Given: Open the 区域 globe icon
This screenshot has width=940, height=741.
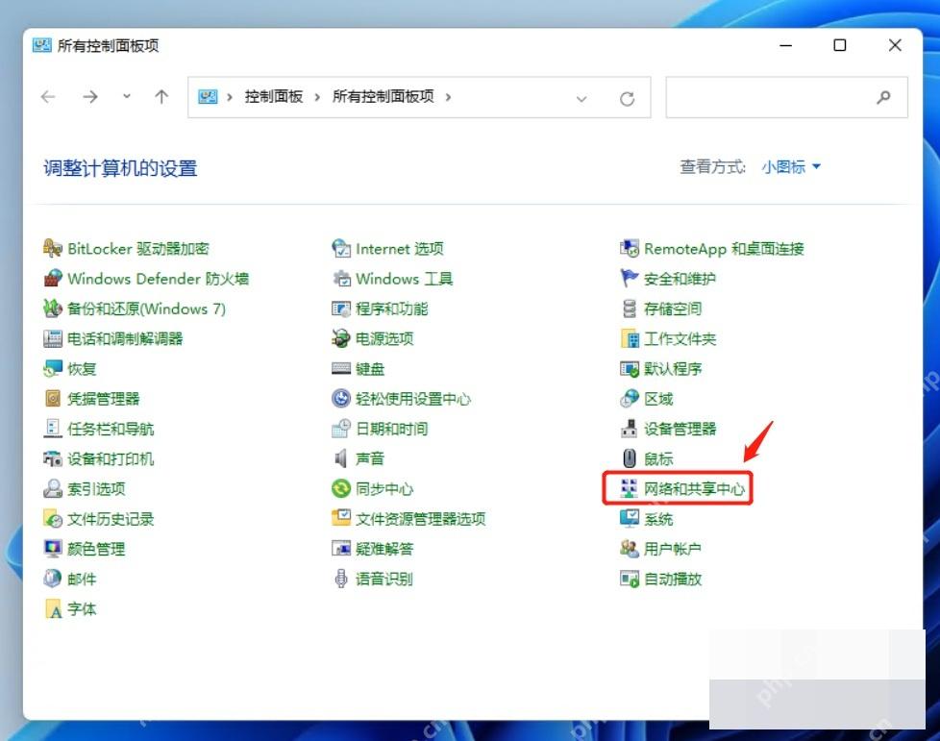Looking at the screenshot, I should 630,398.
